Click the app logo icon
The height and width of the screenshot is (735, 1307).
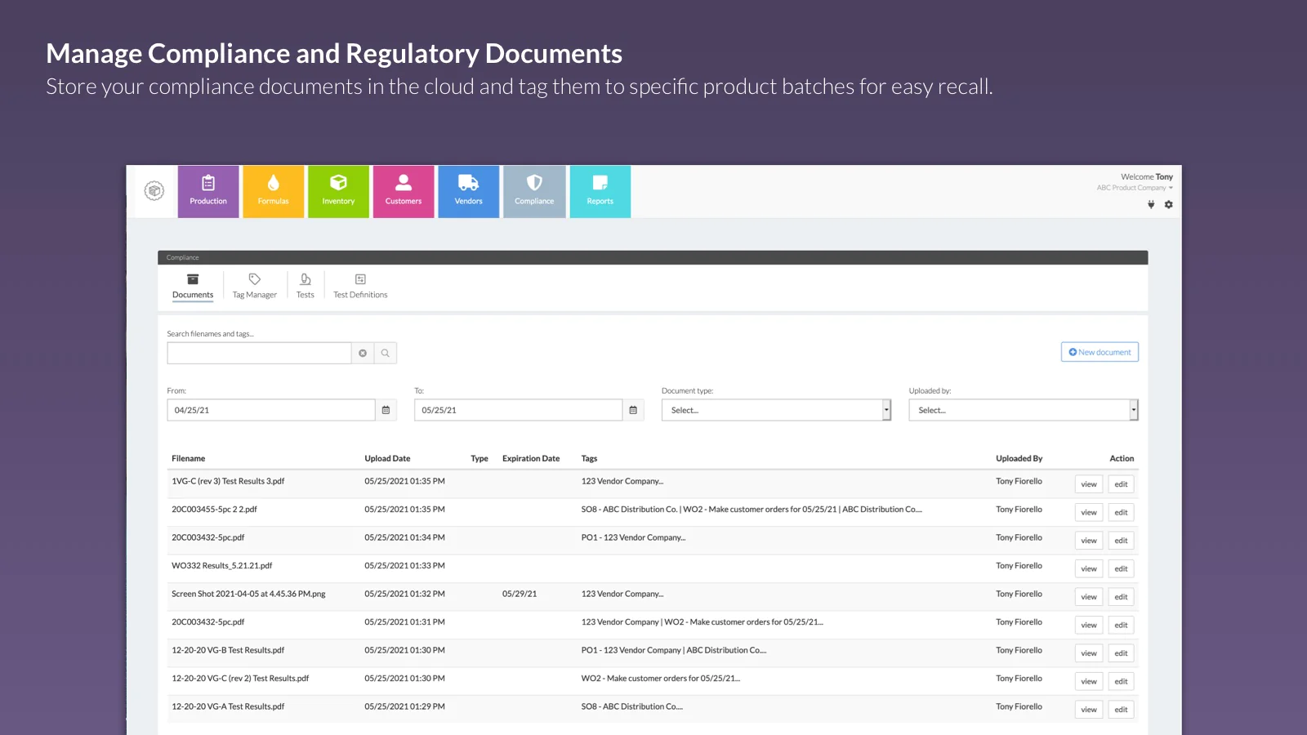pyautogui.click(x=154, y=190)
